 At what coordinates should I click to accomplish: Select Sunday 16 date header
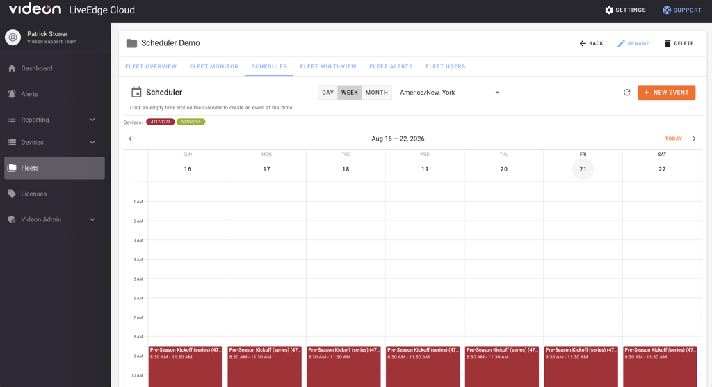(x=188, y=168)
